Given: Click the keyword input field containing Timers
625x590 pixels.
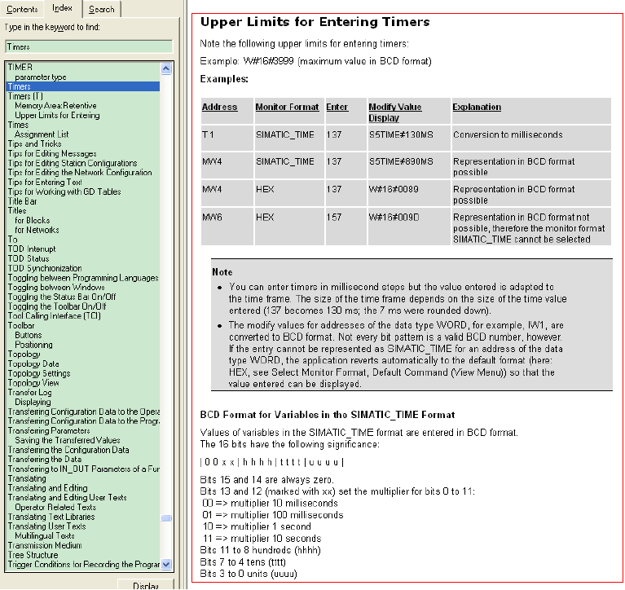Looking at the screenshot, I should (88, 46).
